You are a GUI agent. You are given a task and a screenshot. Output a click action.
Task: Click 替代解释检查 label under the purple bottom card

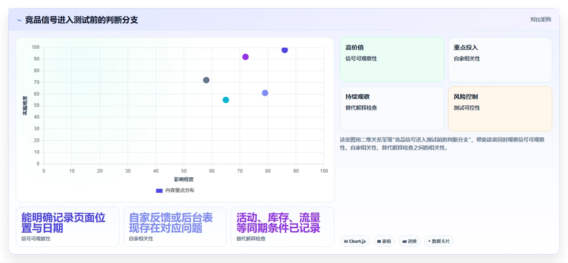251,239
